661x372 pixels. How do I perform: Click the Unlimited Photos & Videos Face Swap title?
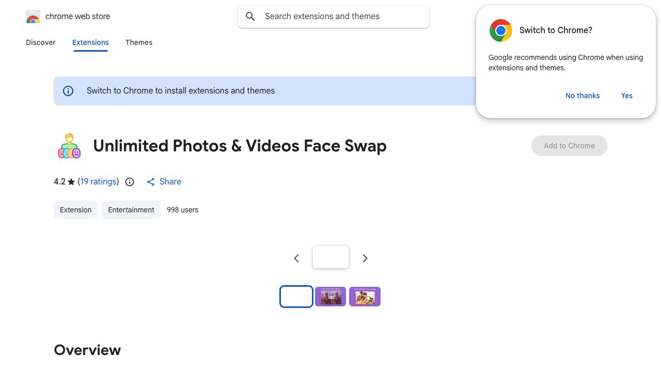[240, 146]
